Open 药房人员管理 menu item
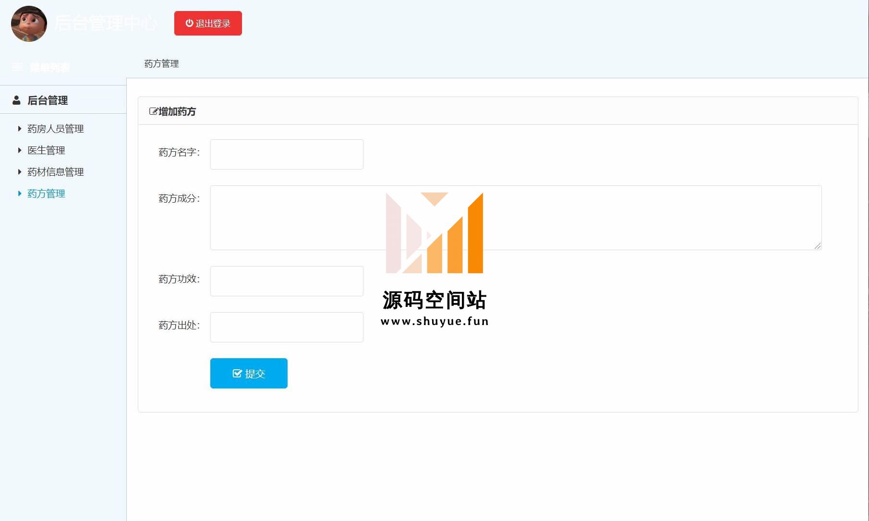 55,129
